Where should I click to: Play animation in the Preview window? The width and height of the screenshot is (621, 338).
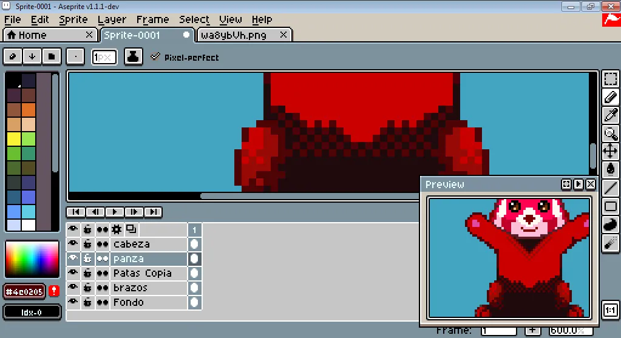click(579, 184)
